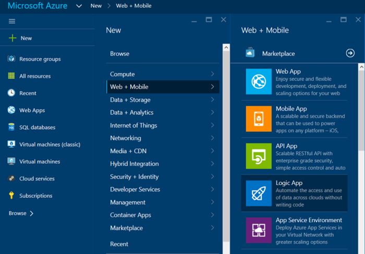Screen dimensions: 365x254
Task: Expand the Networking chevron
Action: [212, 138]
